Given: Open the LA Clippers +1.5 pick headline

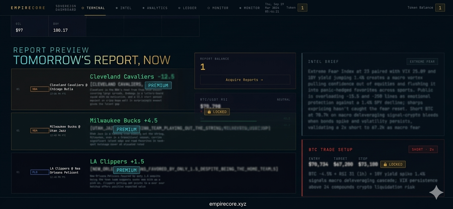Looking at the screenshot, I should click(117, 161).
